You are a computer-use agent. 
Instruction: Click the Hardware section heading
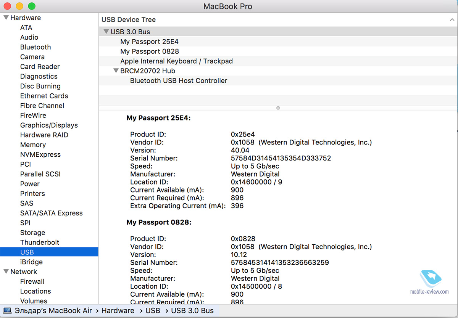coord(26,18)
